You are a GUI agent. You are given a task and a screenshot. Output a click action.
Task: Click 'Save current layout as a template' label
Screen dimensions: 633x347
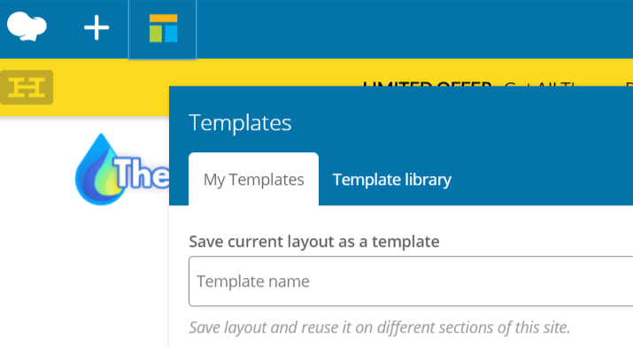click(314, 242)
